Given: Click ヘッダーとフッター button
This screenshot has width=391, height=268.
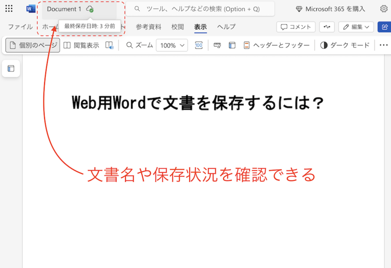Looking at the screenshot, I should pyautogui.click(x=276, y=45).
